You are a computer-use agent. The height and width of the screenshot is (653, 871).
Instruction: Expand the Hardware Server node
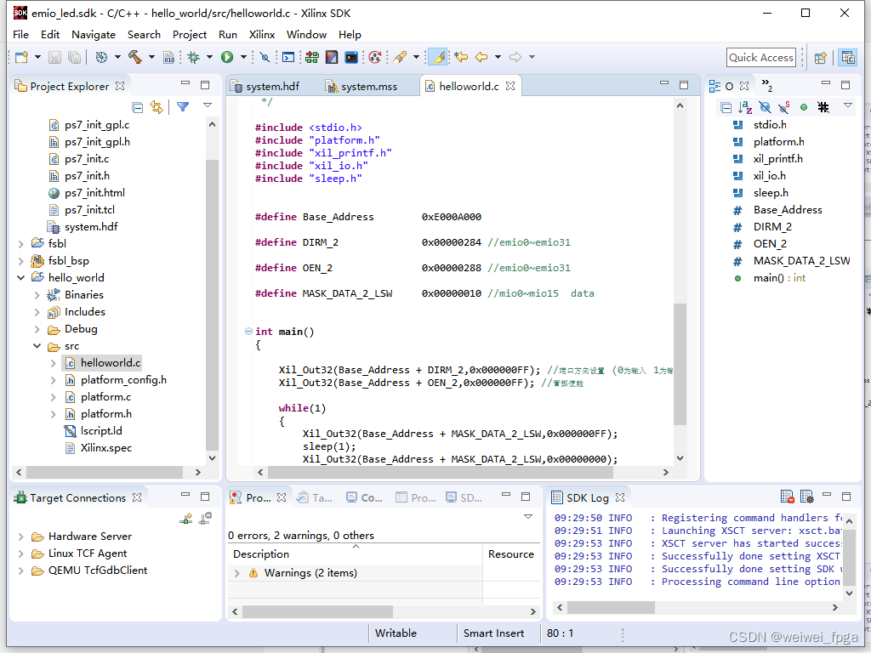(x=20, y=537)
